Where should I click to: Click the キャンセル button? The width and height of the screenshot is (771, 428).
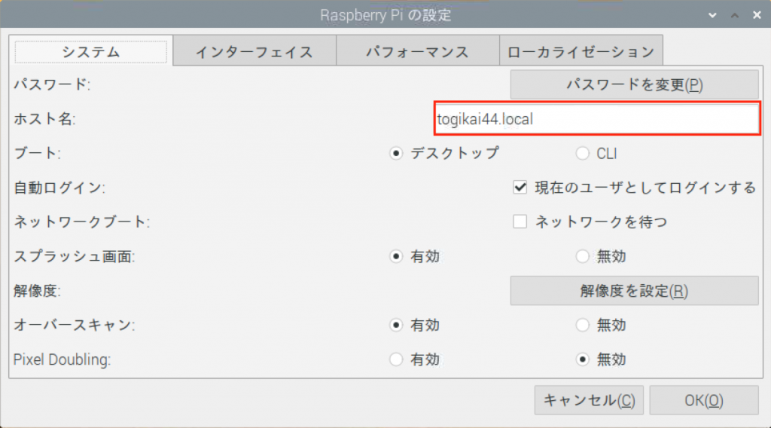589,400
